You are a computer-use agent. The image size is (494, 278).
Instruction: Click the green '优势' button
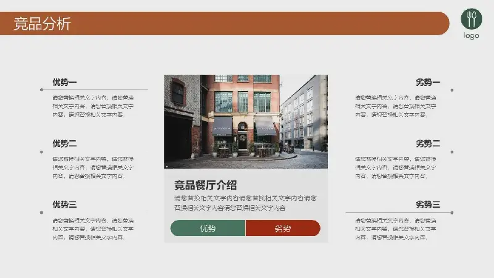208,228
